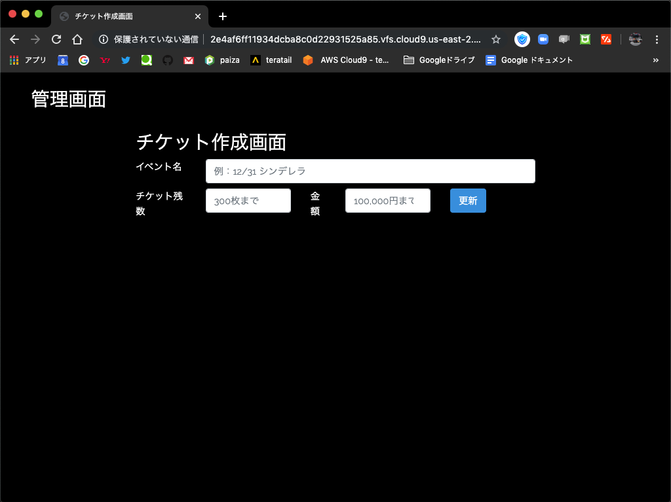Open the orange-red extension icon
Viewport: 671px width, 502px height.
click(x=606, y=39)
